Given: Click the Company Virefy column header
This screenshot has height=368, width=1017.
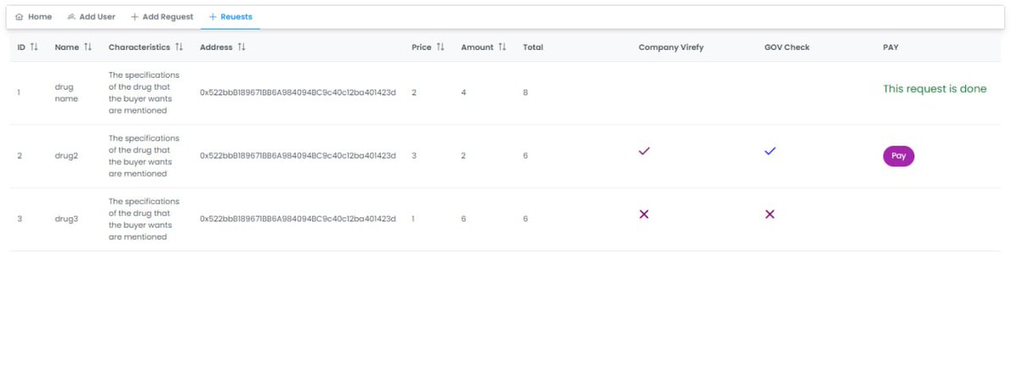Looking at the screenshot, I should (x=671, y=47).
